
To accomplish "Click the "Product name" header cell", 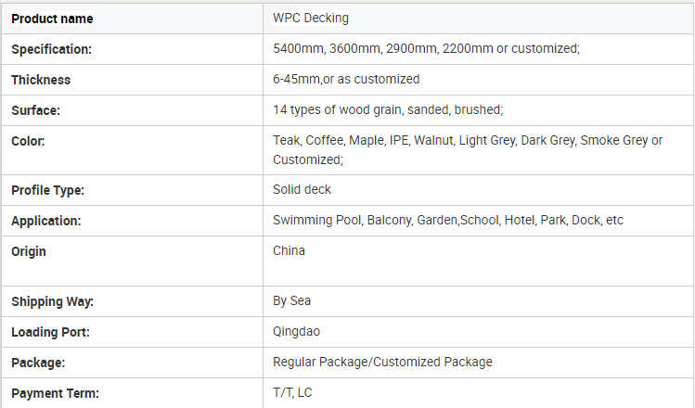I will [52, 19].
